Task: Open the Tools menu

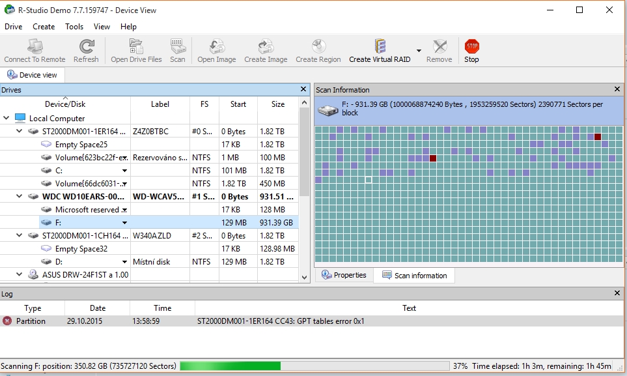Action: pyautogui.click(x=74, y=27)
